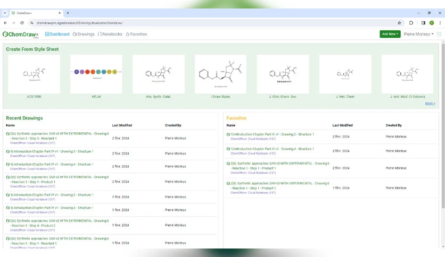Click Favorites Last Modified header
Viewport: 445px width, 257px height.
click(x=343, y=125)
